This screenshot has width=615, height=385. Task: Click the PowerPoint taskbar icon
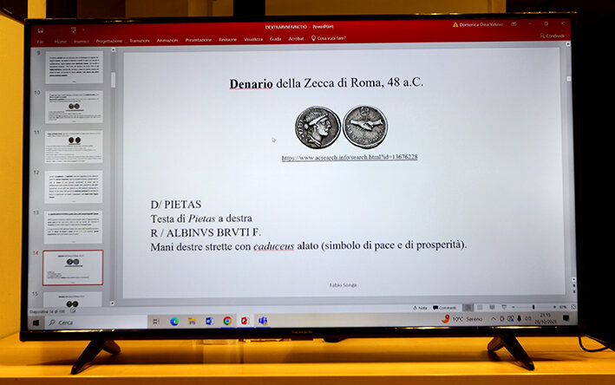[245, 321]
